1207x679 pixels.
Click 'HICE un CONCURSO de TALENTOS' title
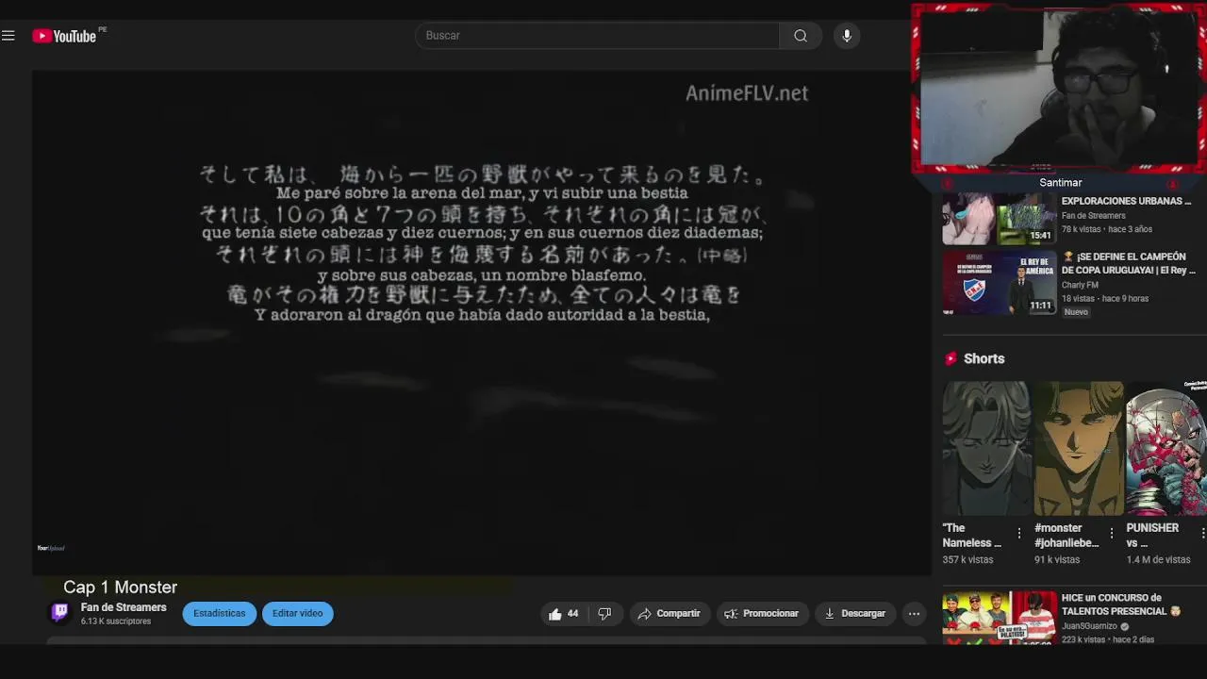click(1121, 604)
